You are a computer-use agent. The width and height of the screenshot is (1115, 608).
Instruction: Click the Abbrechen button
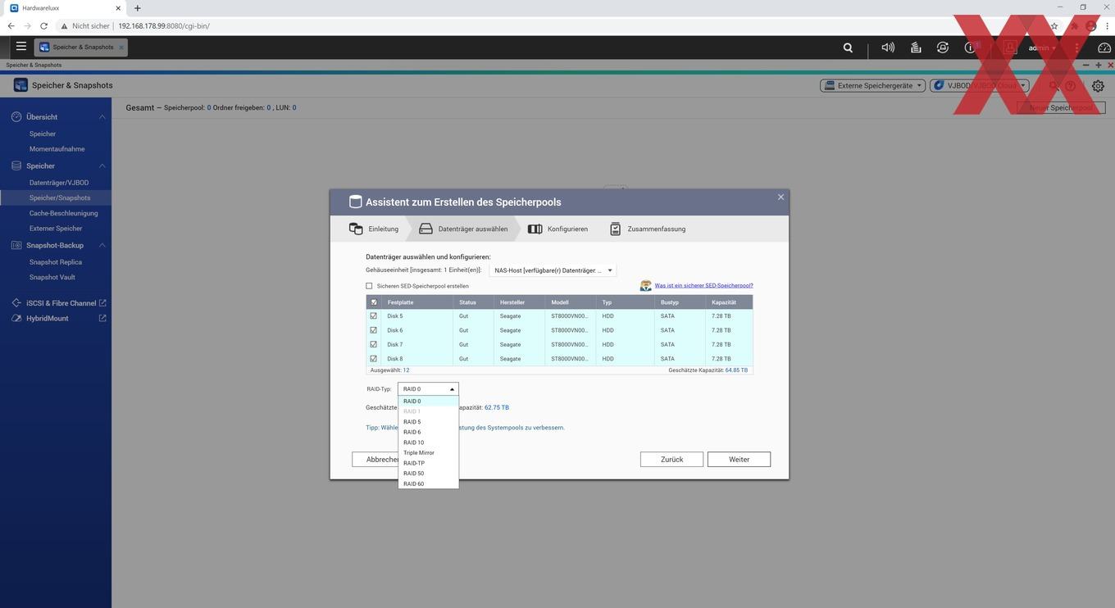click(375, 460)
